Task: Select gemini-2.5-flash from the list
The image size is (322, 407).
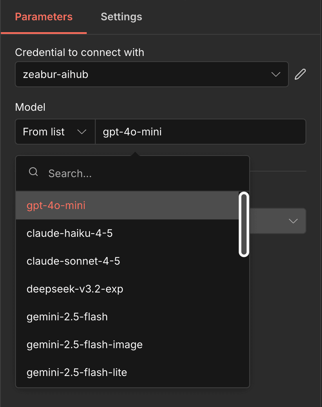Action: [67, 317]
